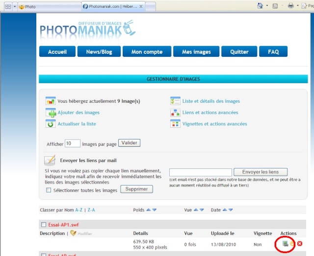The height and width of the screenshot is (256, 314).
Task: Open Mon compte menu
Action: 147,51
